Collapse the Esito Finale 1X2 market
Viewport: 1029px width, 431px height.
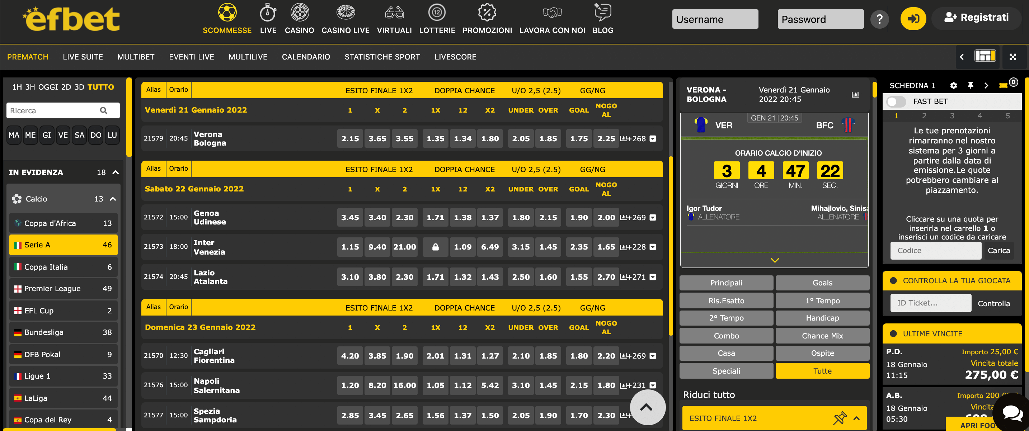pyautogui.click(x=856, y=418)
